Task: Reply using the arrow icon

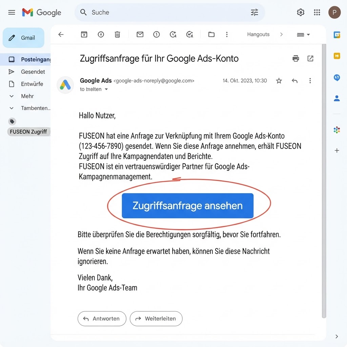Action: [294, 81]
